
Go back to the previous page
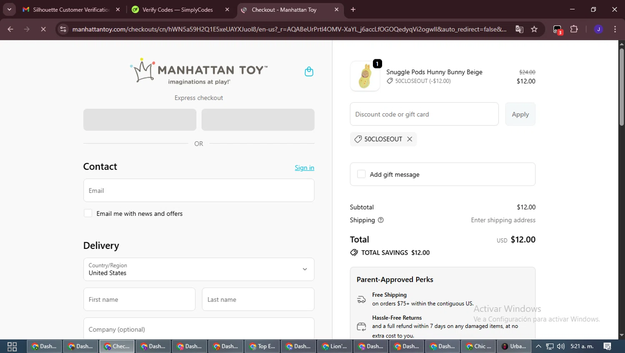pyautogui.click(x=10, y=29)
